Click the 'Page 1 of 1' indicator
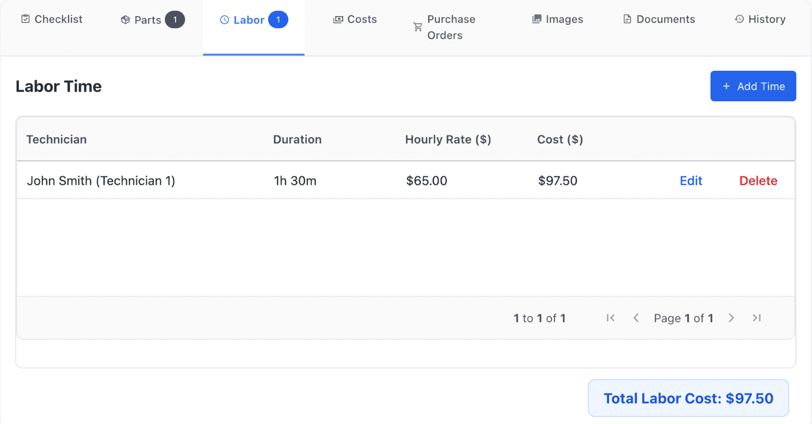The height and width of the screenshot is (424, 812). pyautogui.click(x=684, y=318)
